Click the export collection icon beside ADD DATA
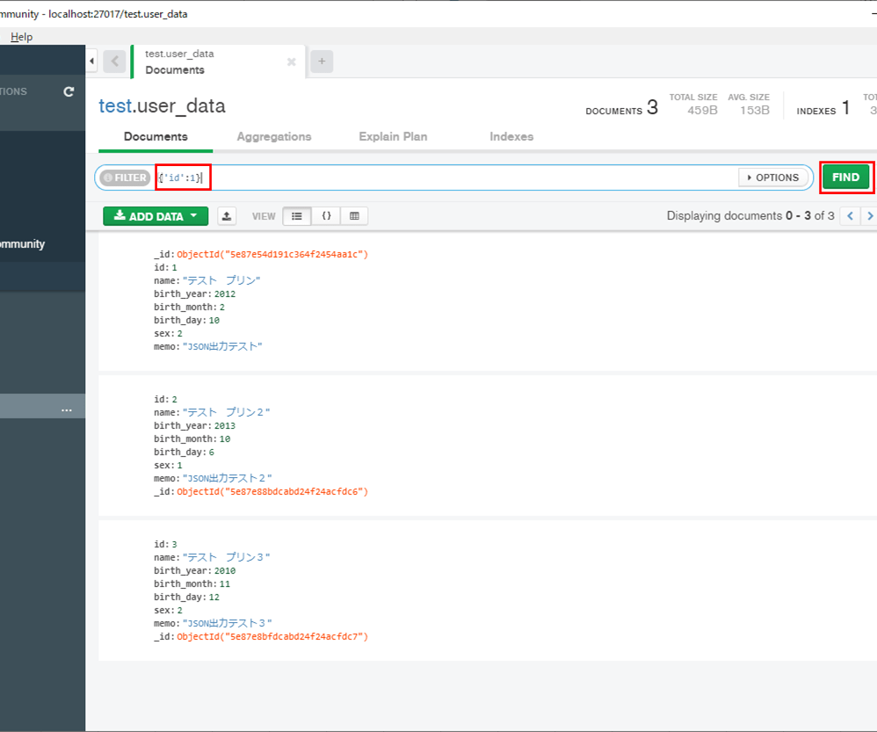This screenshot has height=732, width=877. (227, 215)
